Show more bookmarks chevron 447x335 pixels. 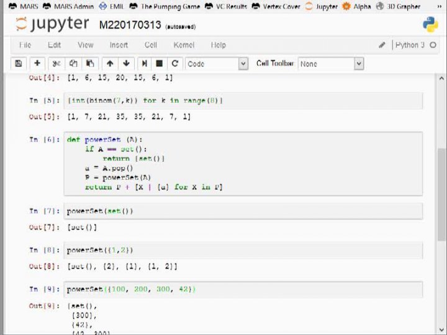440,6
